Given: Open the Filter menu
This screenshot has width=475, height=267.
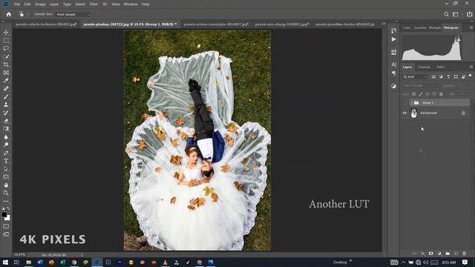Looking at the screenshot, I should point(94,4).
